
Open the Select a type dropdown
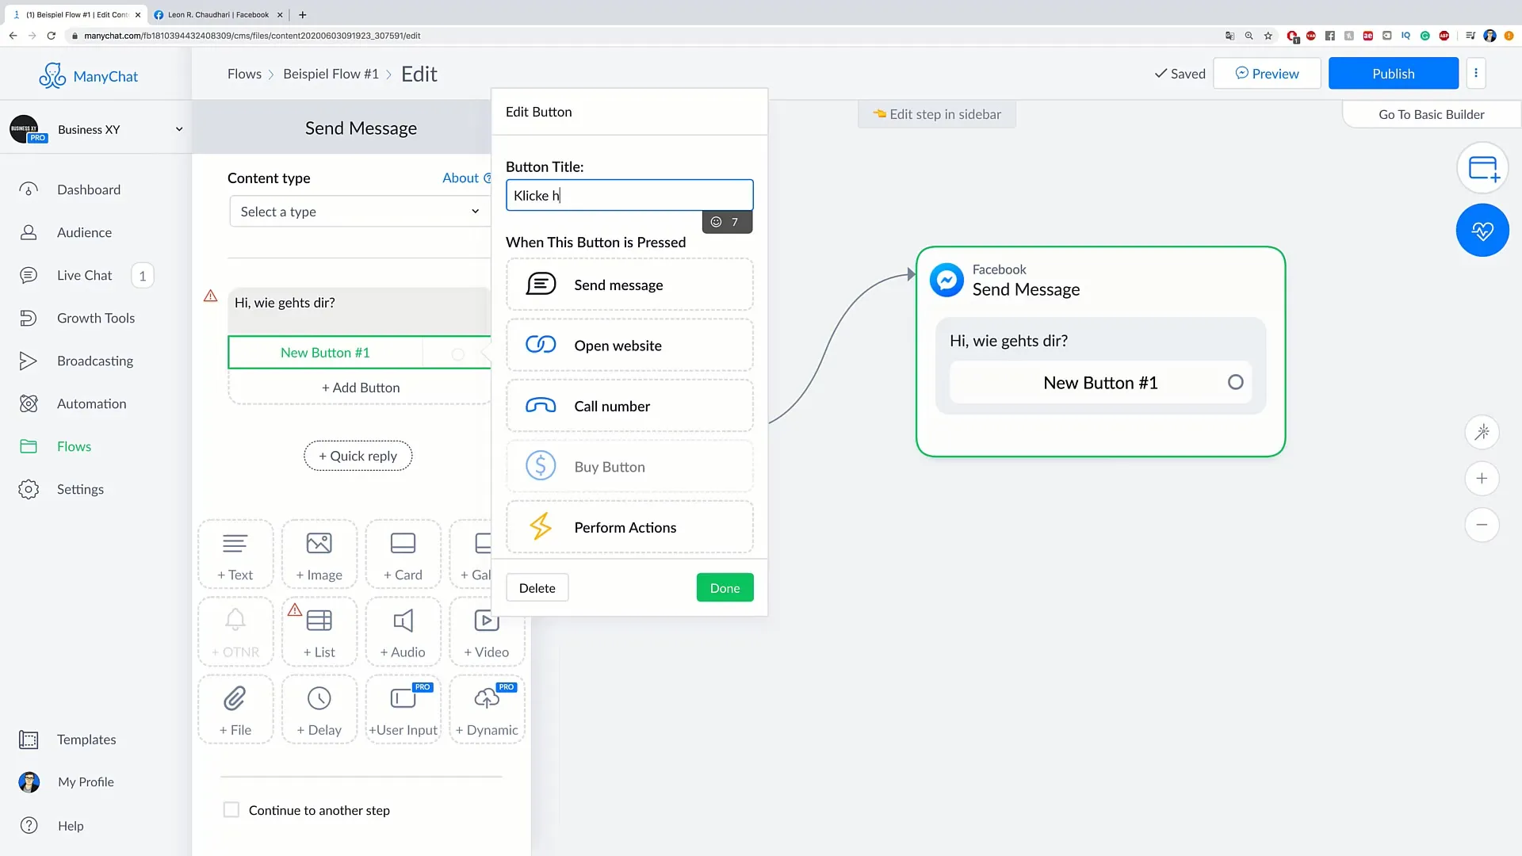(359, 212)
